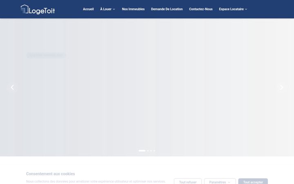The height and width of the screenshot is (184, 294).
Task: Click the Consentement aux cookies heading
Action: click(x=51, y=174)
